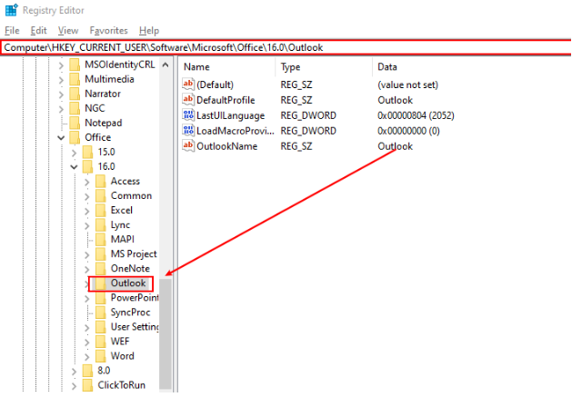Click the tree scrollbar up arrow
Image resolution: width=572 pixels, height=397 pixels.
coord(166,65)
